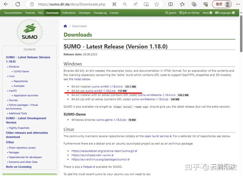Open site info via the address bar lock
The height and width of the screenshot is (177, 243).
coord(32,5)
